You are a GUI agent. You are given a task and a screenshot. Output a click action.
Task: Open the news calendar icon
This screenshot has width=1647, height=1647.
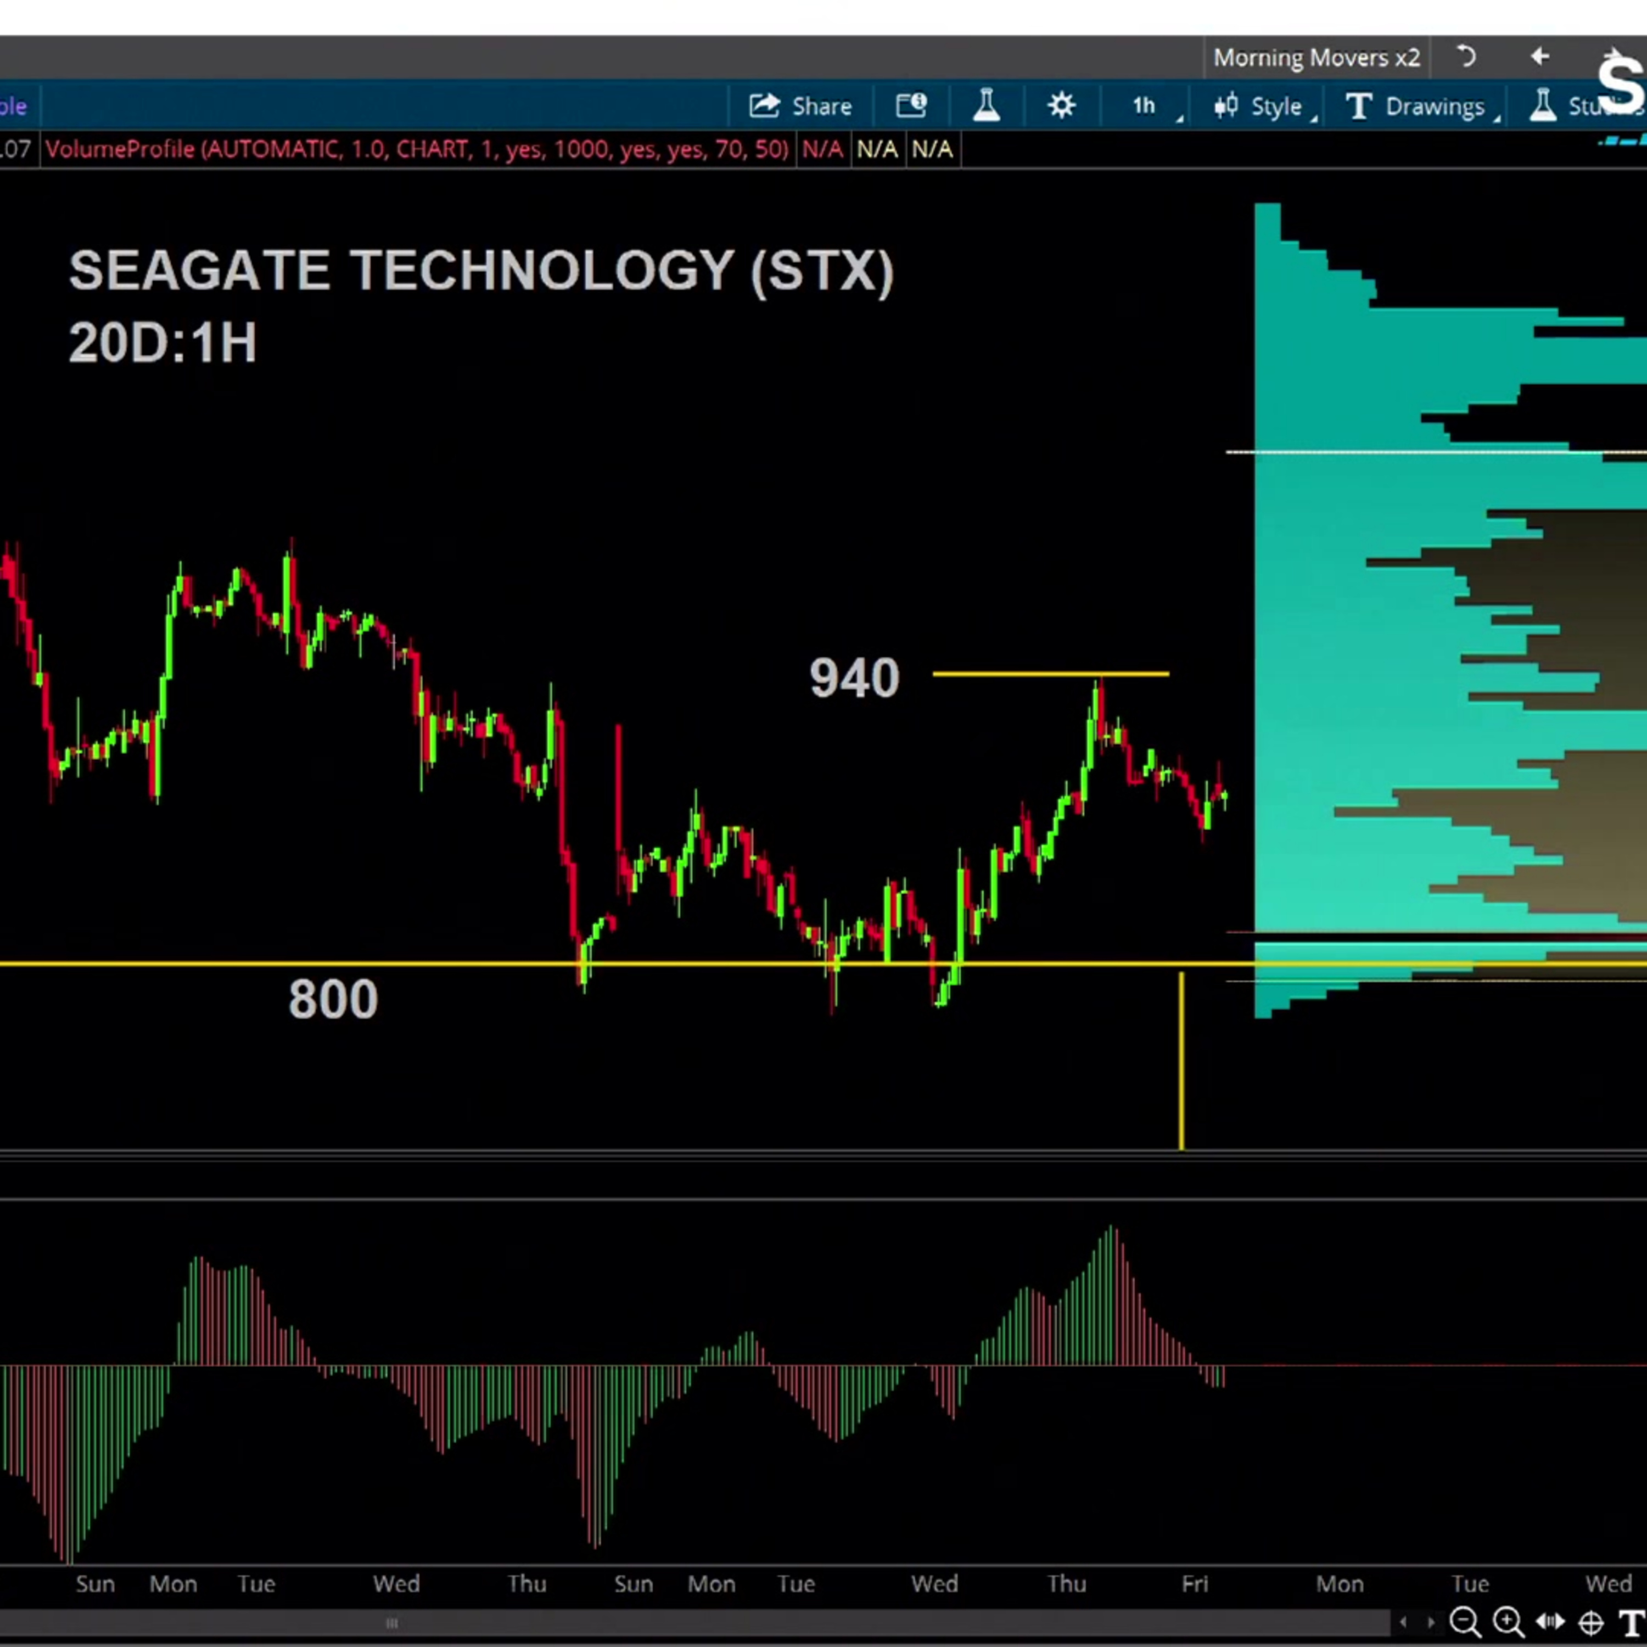pyautogui.click(x=911, y=106)
